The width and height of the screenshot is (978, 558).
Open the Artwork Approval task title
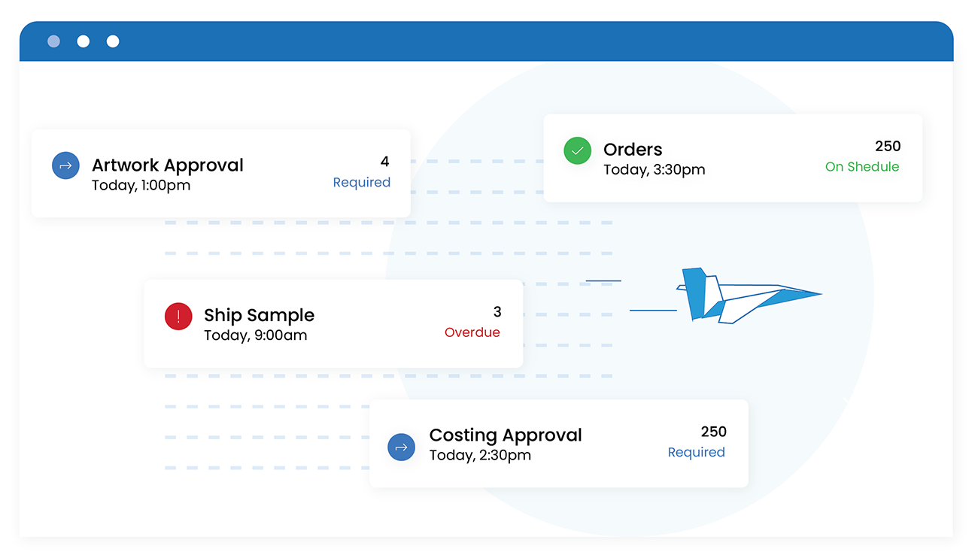tap(168, 165)
